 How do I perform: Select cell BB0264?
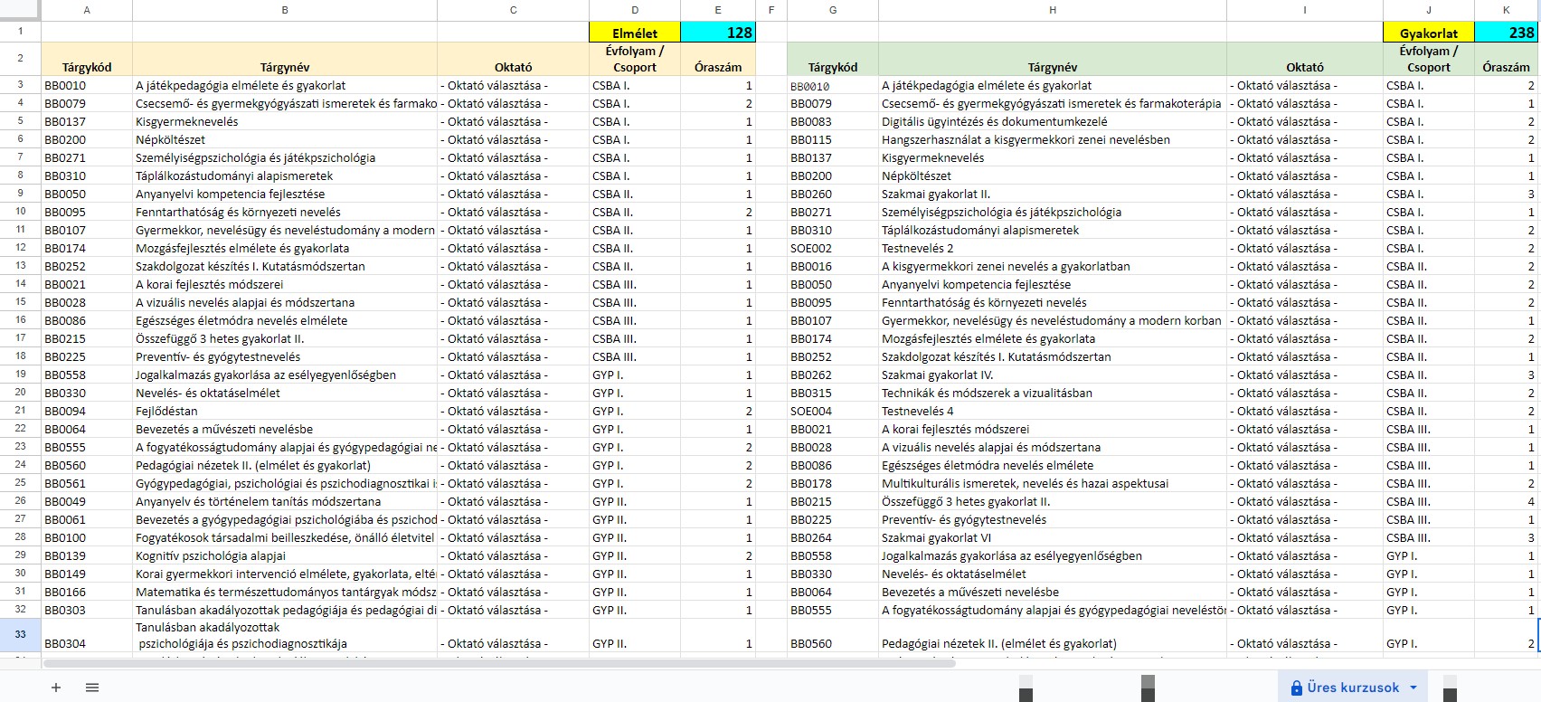tap(833, 537)
